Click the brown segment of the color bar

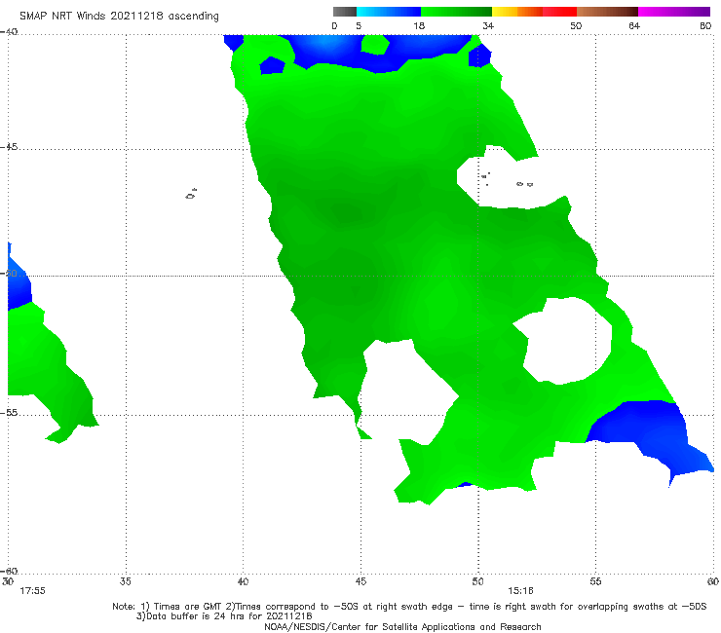pos(607,12)
